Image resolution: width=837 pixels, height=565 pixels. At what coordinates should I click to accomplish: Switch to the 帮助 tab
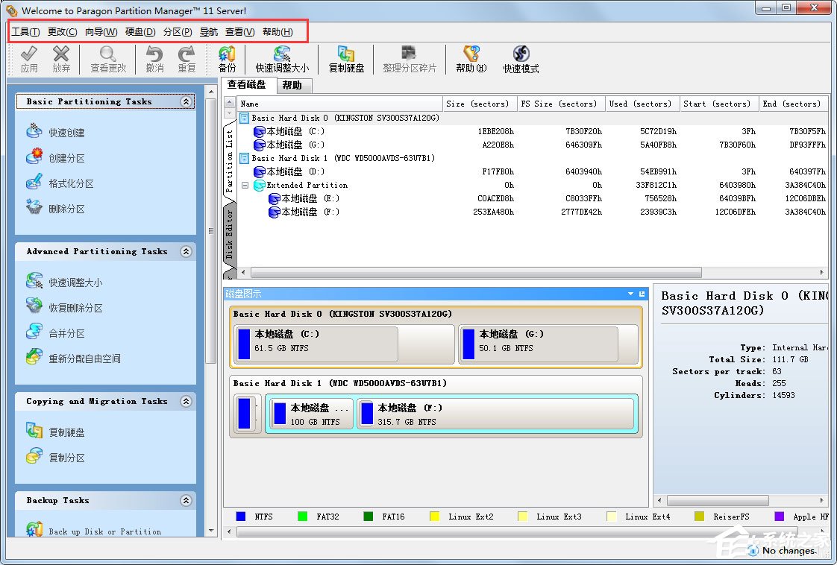[292, 86]
